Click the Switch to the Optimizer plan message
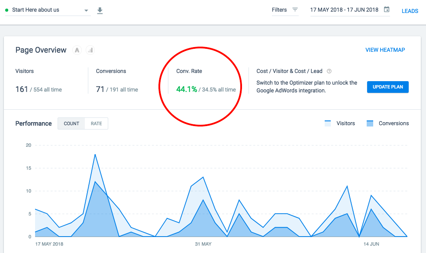 [307, 87]
